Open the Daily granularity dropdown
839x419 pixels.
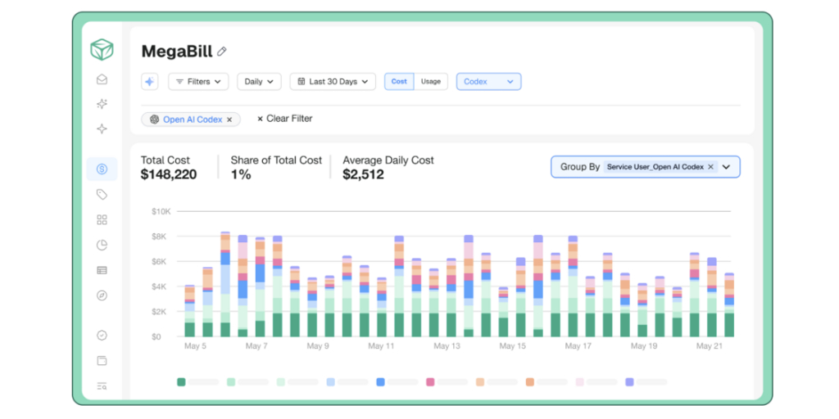(x=259, y=82)
